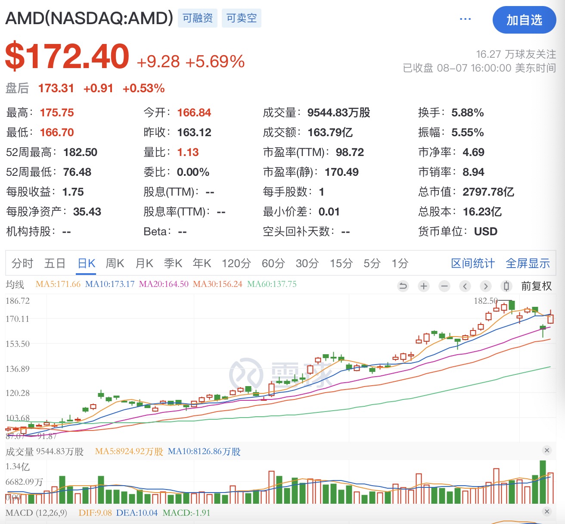The image size is (565, 524).
Task: Click the 可卖空 short-selling tag
Action: click(x=242, y=18)
